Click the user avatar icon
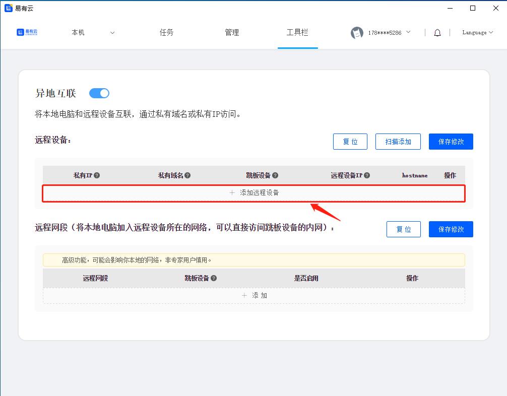 coord(357,33)
